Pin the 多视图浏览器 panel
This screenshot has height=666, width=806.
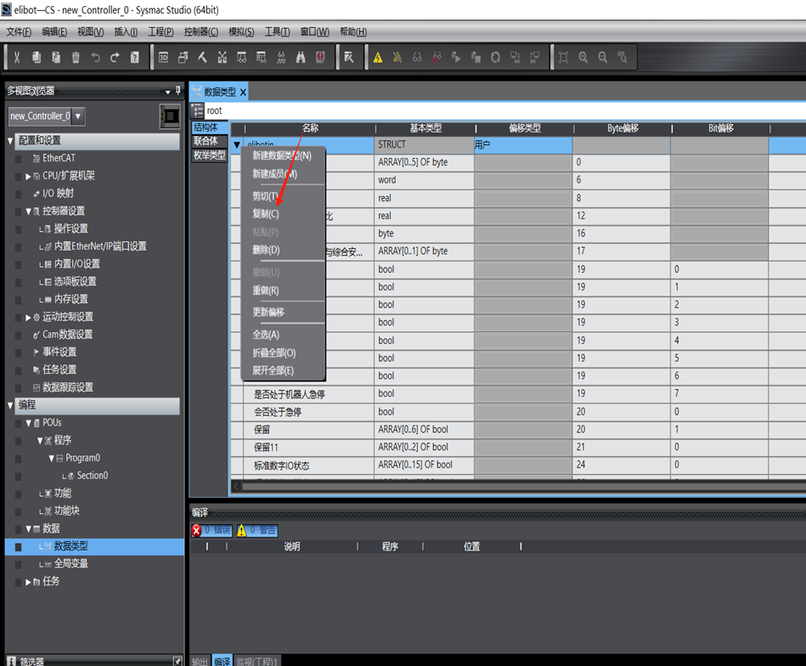178,91
